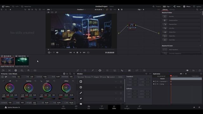
Task: Reset the Lift wheel
Action: pos(16,81)
